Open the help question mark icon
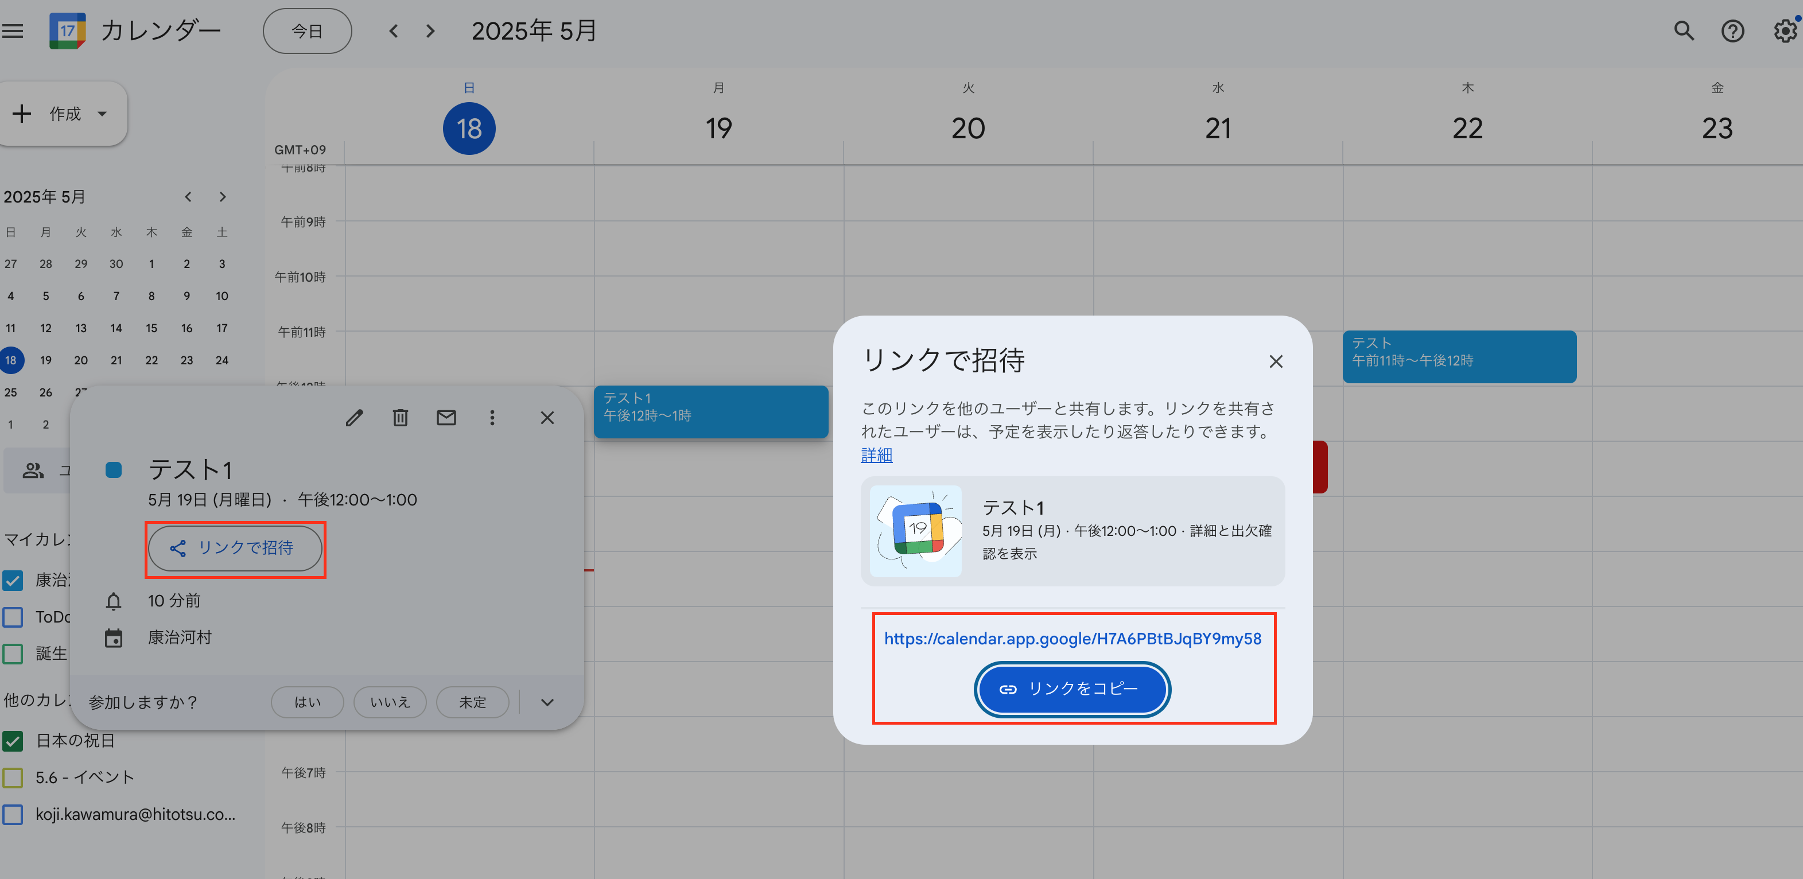The image size is (1803, 879). 1732,31
